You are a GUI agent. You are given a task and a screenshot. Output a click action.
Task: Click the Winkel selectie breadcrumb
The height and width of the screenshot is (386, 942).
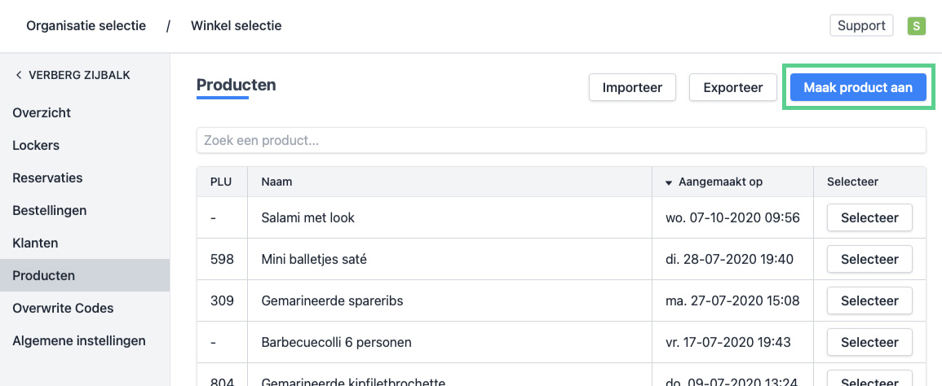coord(236,26)
